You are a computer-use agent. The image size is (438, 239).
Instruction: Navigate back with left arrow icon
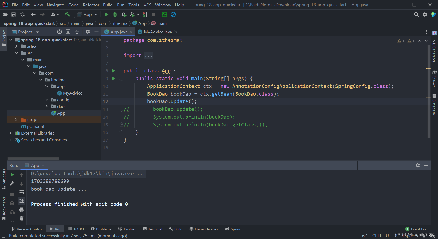coord(33,14)
